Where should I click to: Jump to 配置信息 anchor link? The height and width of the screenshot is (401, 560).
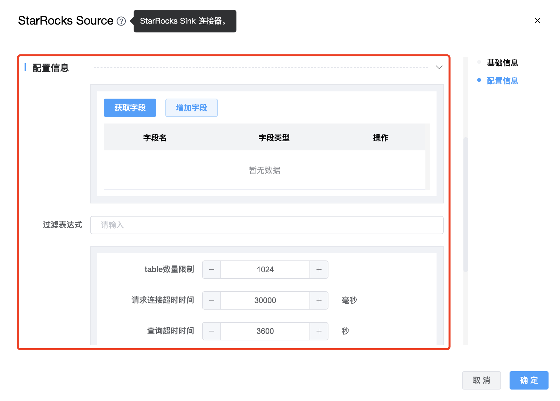(502, 81)
